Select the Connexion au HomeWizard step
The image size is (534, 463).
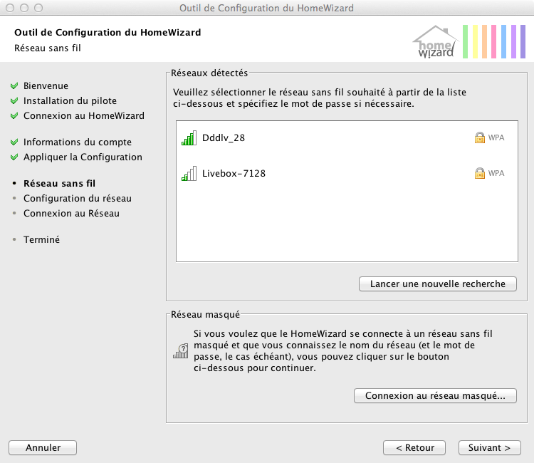pos(84,116)
